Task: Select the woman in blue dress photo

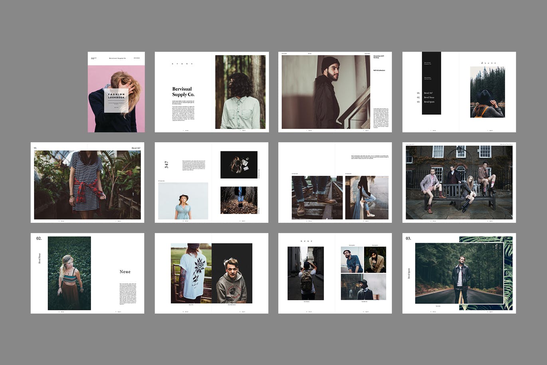Action: tap(183, 201)
